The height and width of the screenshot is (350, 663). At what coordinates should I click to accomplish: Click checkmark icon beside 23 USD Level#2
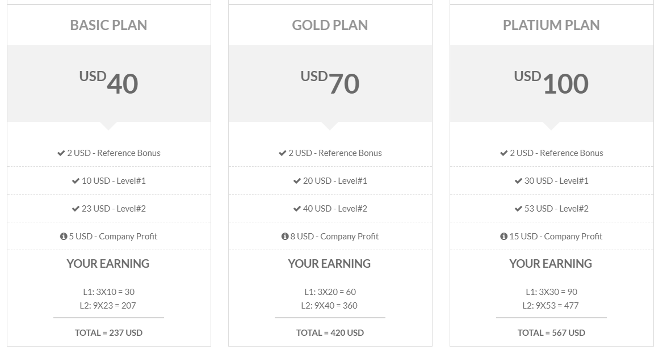(75, 209)
